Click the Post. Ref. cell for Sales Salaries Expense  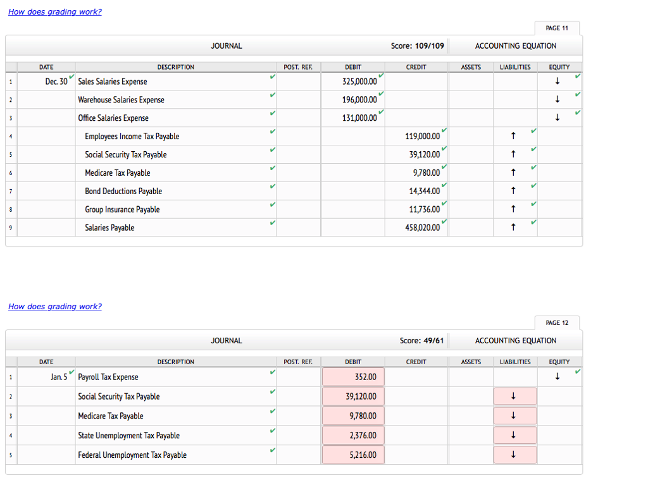(299, 82)
